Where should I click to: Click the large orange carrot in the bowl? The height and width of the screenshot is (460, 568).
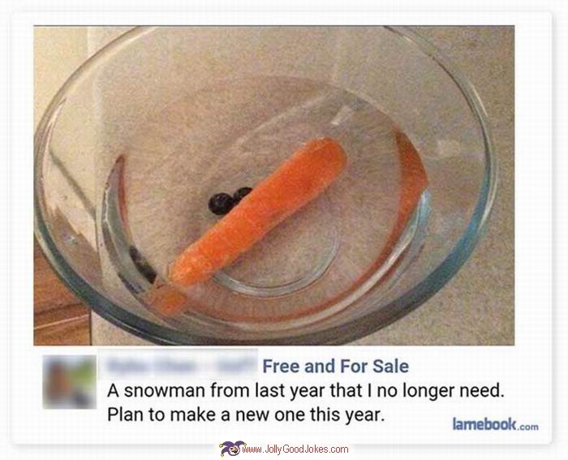click(x=258, y=210)
